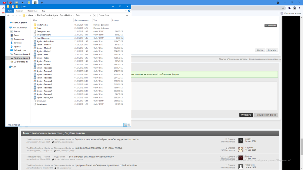
Task: Click the Поиск: Data search field
Action: click(x=113, y=15)
